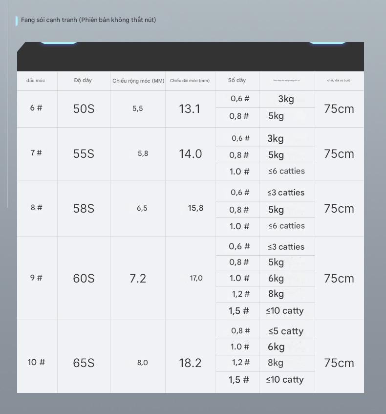Select the '13.1' hook length value
Viewport: 386px width, 414px height.
[190, 109]
